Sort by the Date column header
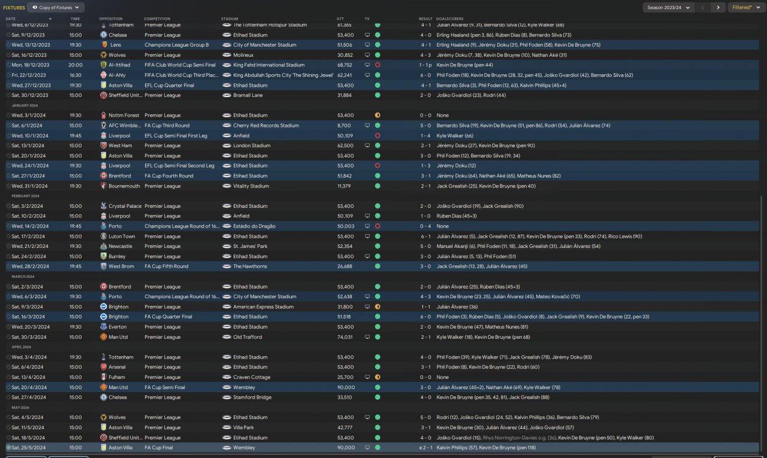The width and height of the screenshot is (767, 458). [x=11, y=19]
